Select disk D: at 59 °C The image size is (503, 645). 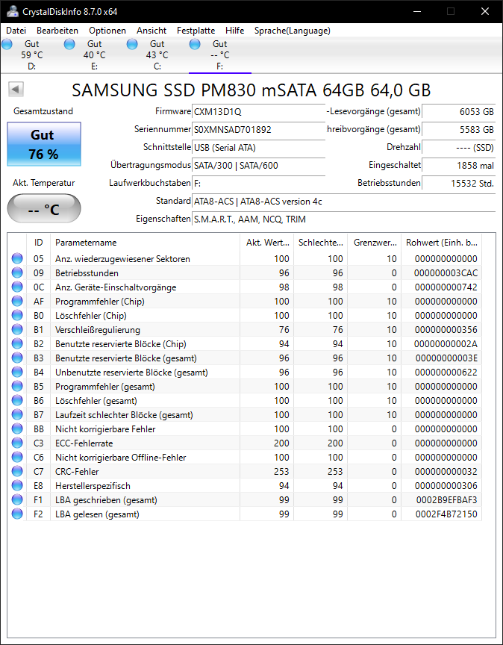31,54
